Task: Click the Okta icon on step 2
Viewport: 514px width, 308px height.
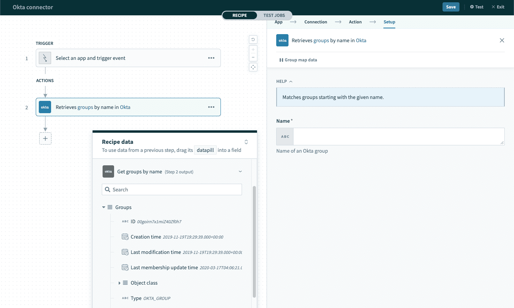Action: click(x=44, y=107)
